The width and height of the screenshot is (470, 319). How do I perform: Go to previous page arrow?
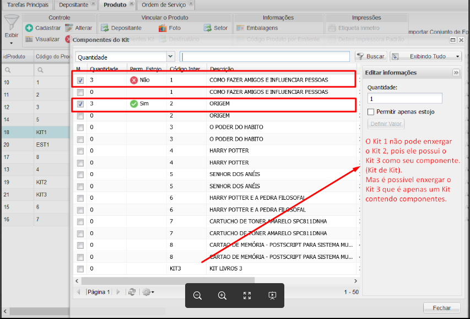pos(79,292)
